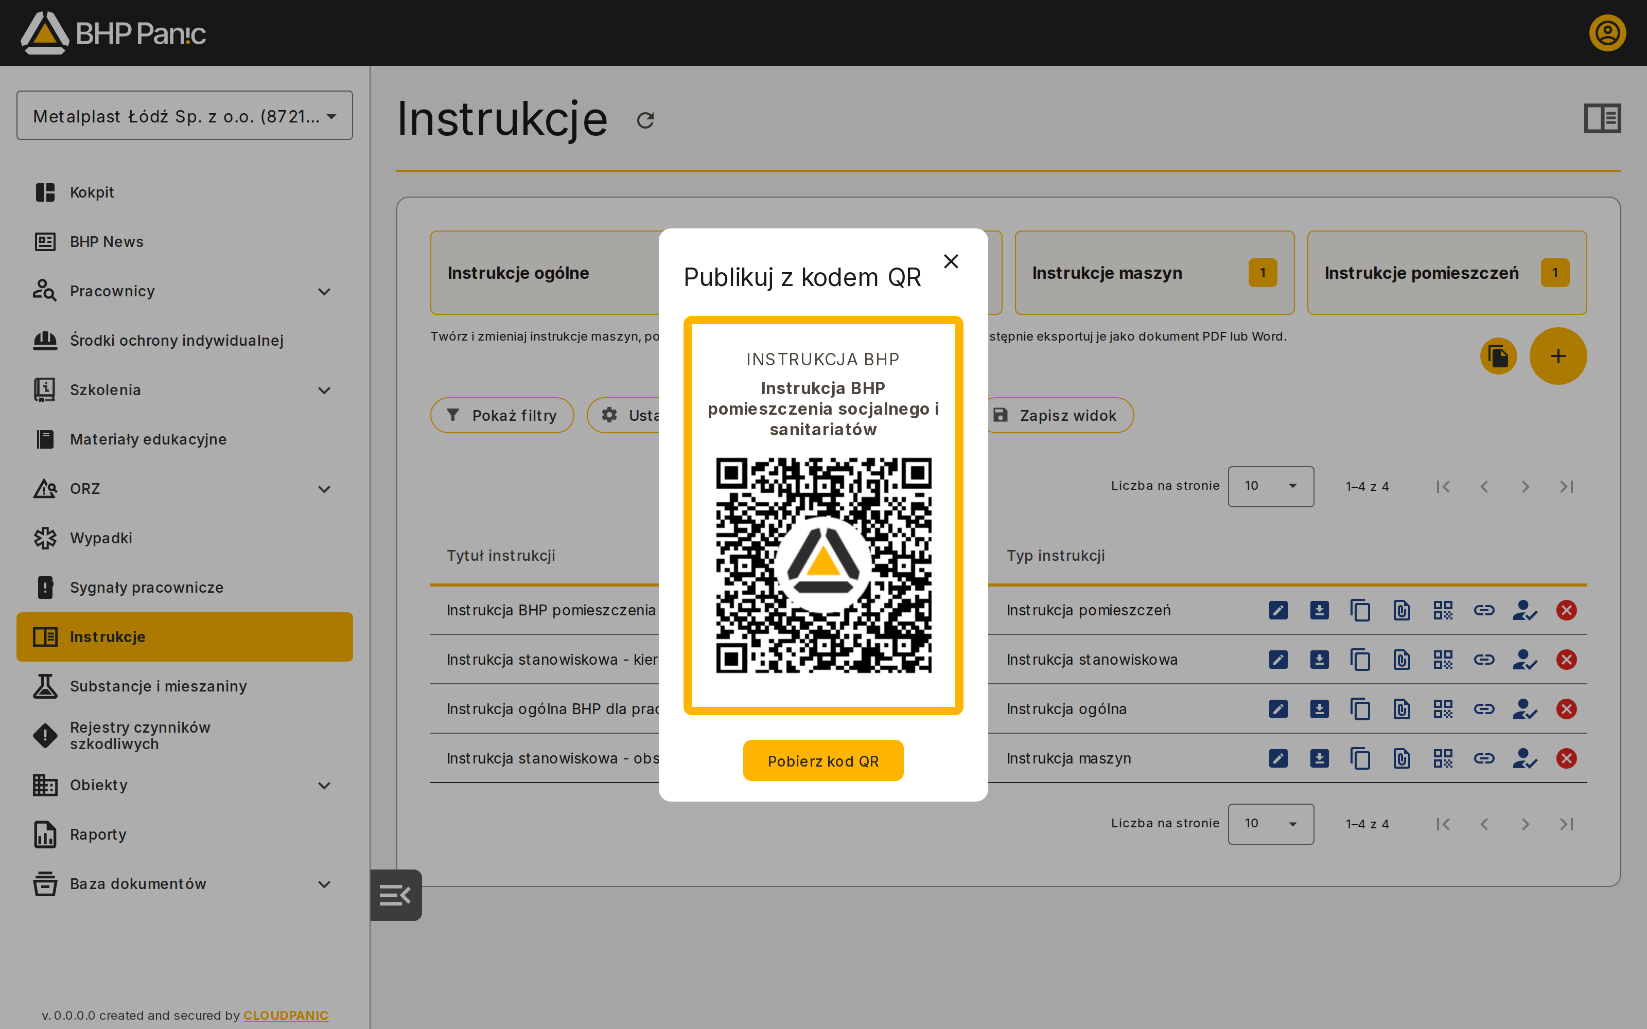This screenshot has width=1647, height=1029.
Task: Click the Tytuł instrukcji column header
Action: pos(501,556)
